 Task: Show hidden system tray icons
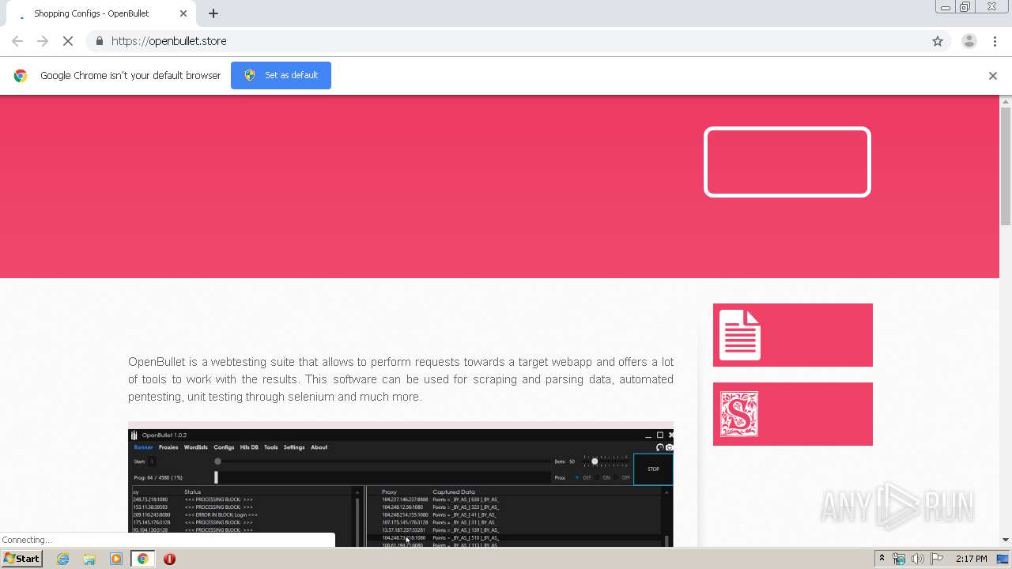click(882, 559)
